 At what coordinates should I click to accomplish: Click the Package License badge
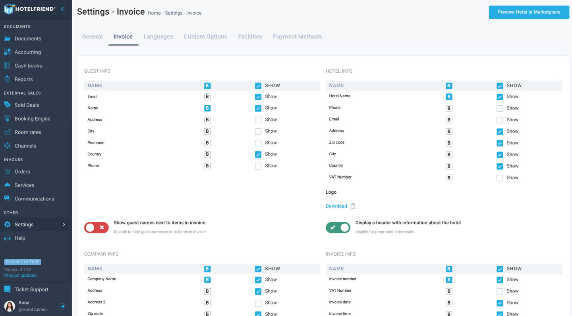[23, 262]
